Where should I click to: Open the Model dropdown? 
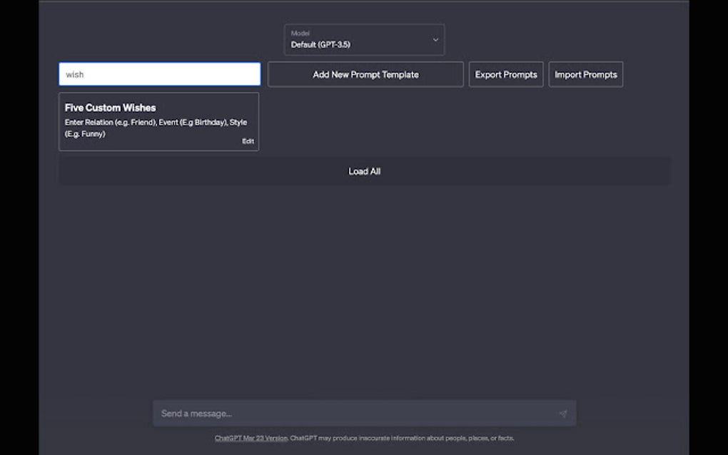tap(364, 39)
